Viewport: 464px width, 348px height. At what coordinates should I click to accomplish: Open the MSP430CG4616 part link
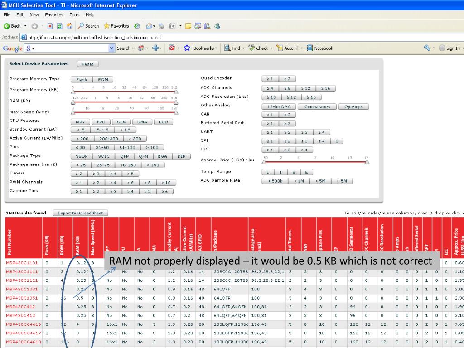[x=24, y=324]
